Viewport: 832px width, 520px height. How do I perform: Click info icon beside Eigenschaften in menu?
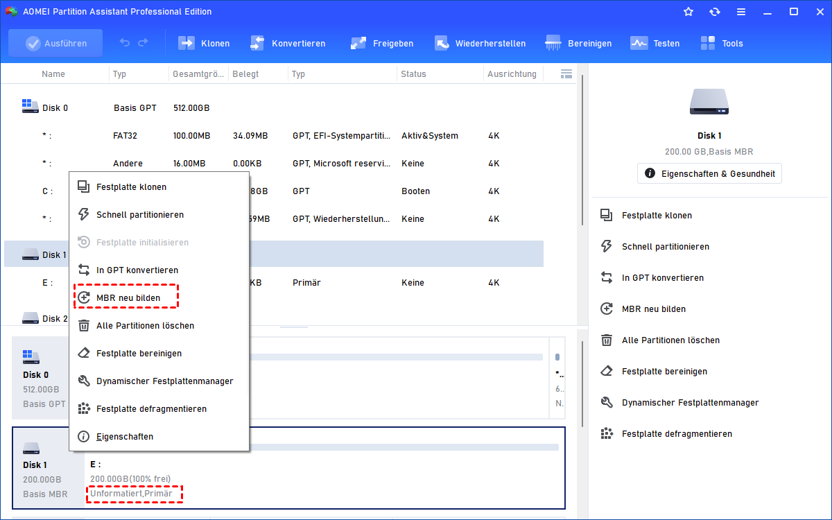[x=84, y=437]
